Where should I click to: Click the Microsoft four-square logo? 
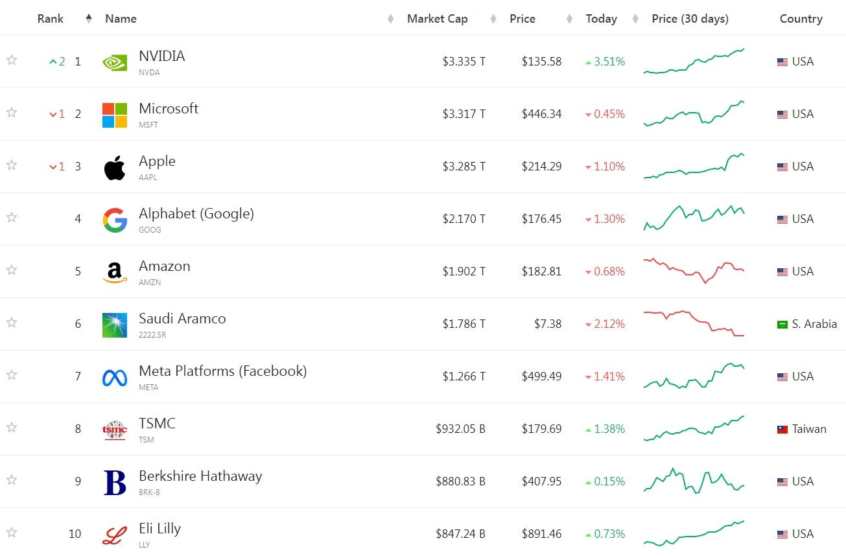(115, 115)
